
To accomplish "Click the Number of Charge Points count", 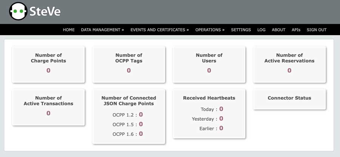I will (48, 70).
